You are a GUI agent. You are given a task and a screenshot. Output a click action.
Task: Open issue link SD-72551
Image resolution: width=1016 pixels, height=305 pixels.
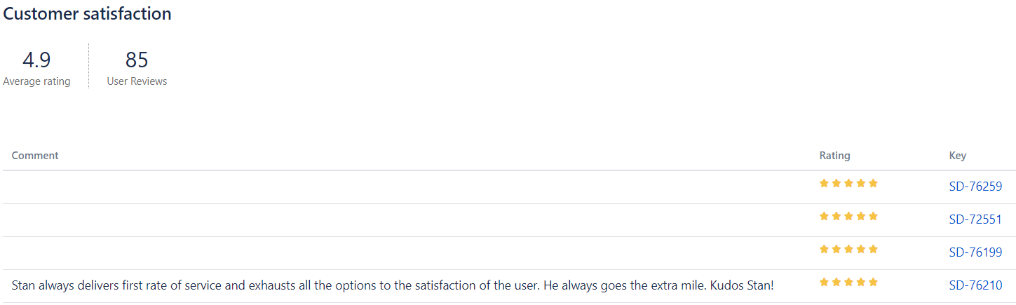pyautogui.click(x=975, y=219)
